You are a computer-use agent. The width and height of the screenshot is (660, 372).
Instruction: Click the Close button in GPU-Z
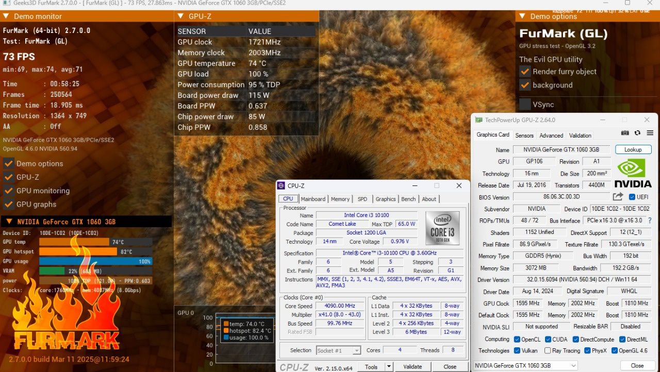637,366
